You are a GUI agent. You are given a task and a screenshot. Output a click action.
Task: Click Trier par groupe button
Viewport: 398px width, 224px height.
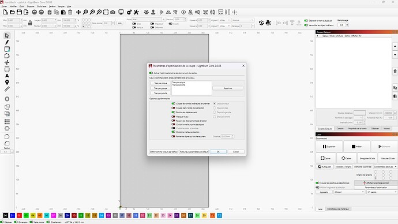[161, 88]
